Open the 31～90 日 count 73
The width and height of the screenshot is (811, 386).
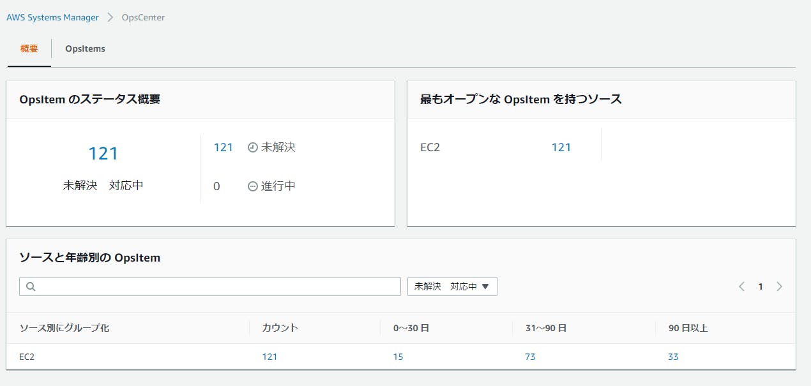pos(530,357)
